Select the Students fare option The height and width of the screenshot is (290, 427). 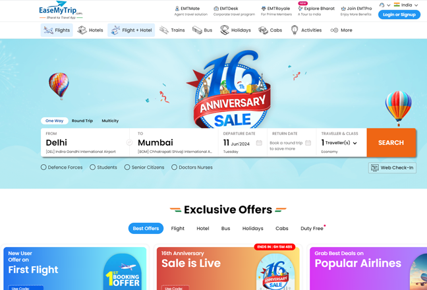click(93, 167)
